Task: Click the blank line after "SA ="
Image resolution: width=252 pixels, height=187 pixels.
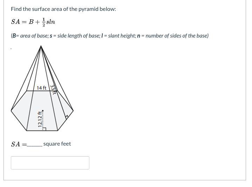Action: pyautogui.click(x=35, y=146)
